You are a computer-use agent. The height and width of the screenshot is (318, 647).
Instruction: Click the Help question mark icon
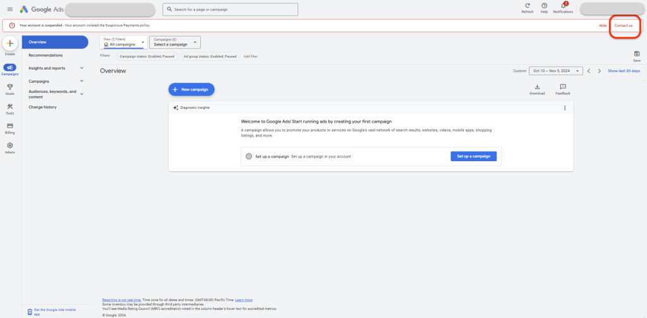tap(544, 6)
